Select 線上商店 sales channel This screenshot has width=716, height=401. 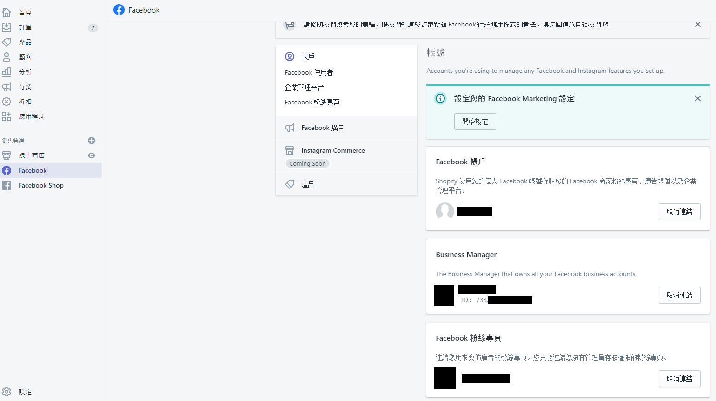tap(32, 155)
